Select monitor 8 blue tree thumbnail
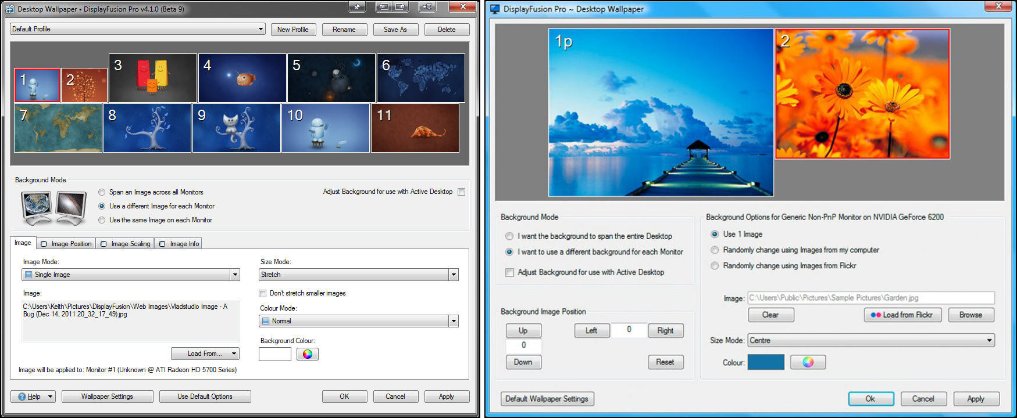Screen dimensions: 1017x418 147,128
